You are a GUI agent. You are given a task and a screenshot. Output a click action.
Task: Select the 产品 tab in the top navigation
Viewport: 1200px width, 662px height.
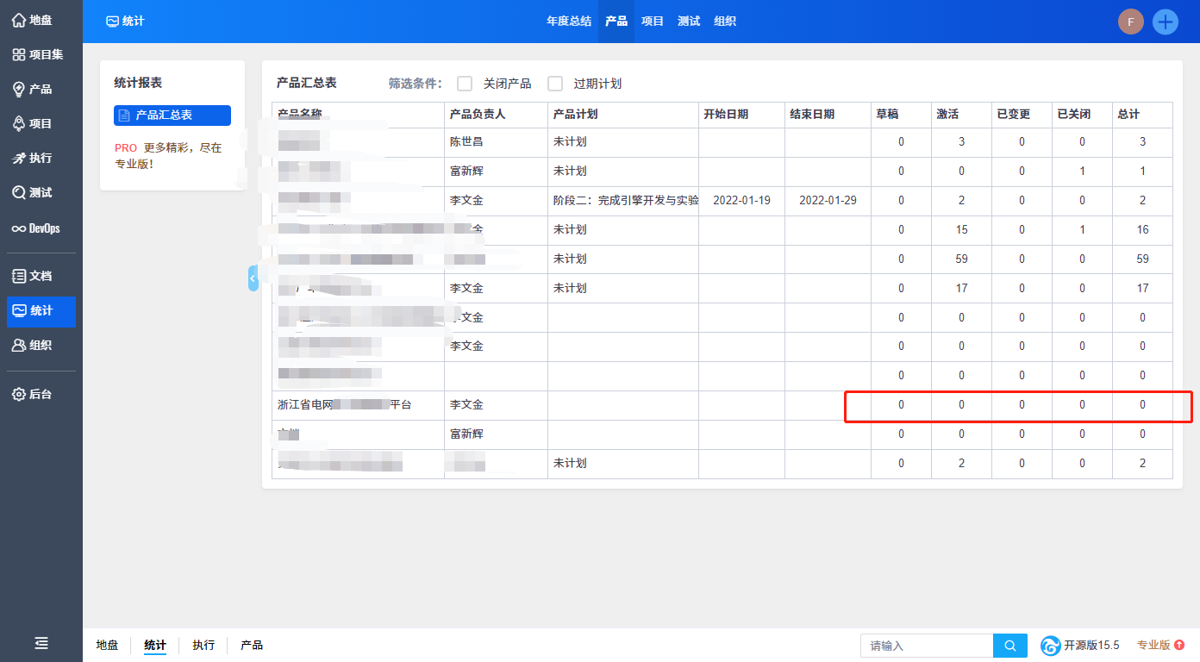616,22
